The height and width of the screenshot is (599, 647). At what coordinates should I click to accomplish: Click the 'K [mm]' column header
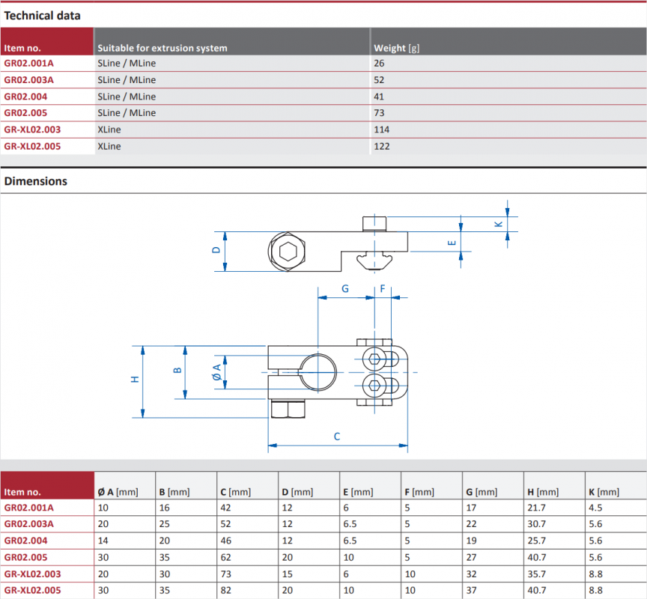[x=604, y=492]
